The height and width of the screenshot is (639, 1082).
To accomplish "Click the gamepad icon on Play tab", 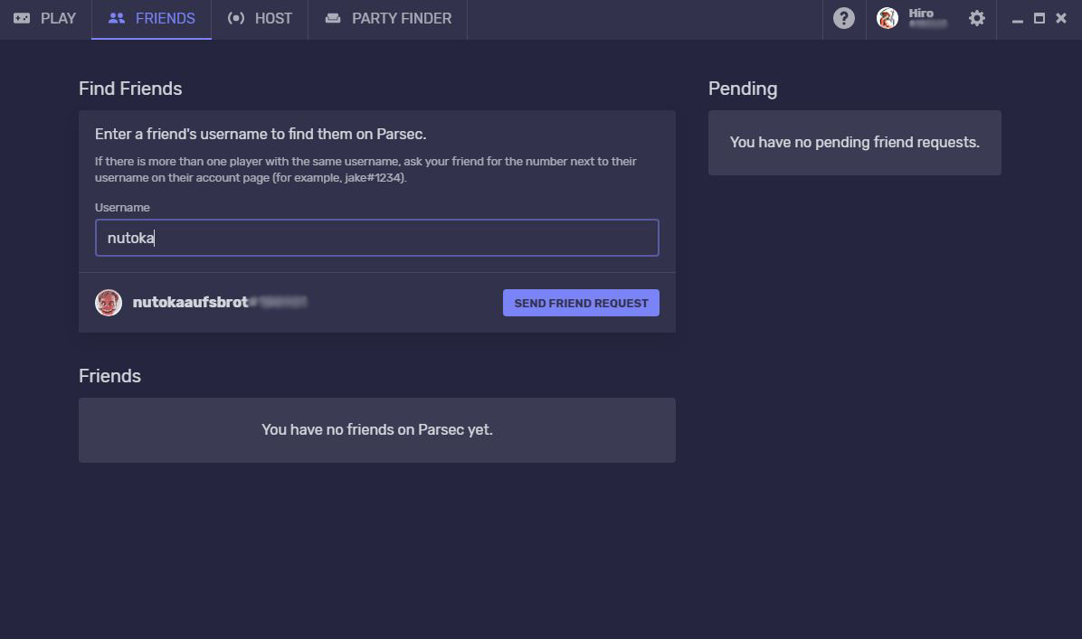I will (22, 18).
